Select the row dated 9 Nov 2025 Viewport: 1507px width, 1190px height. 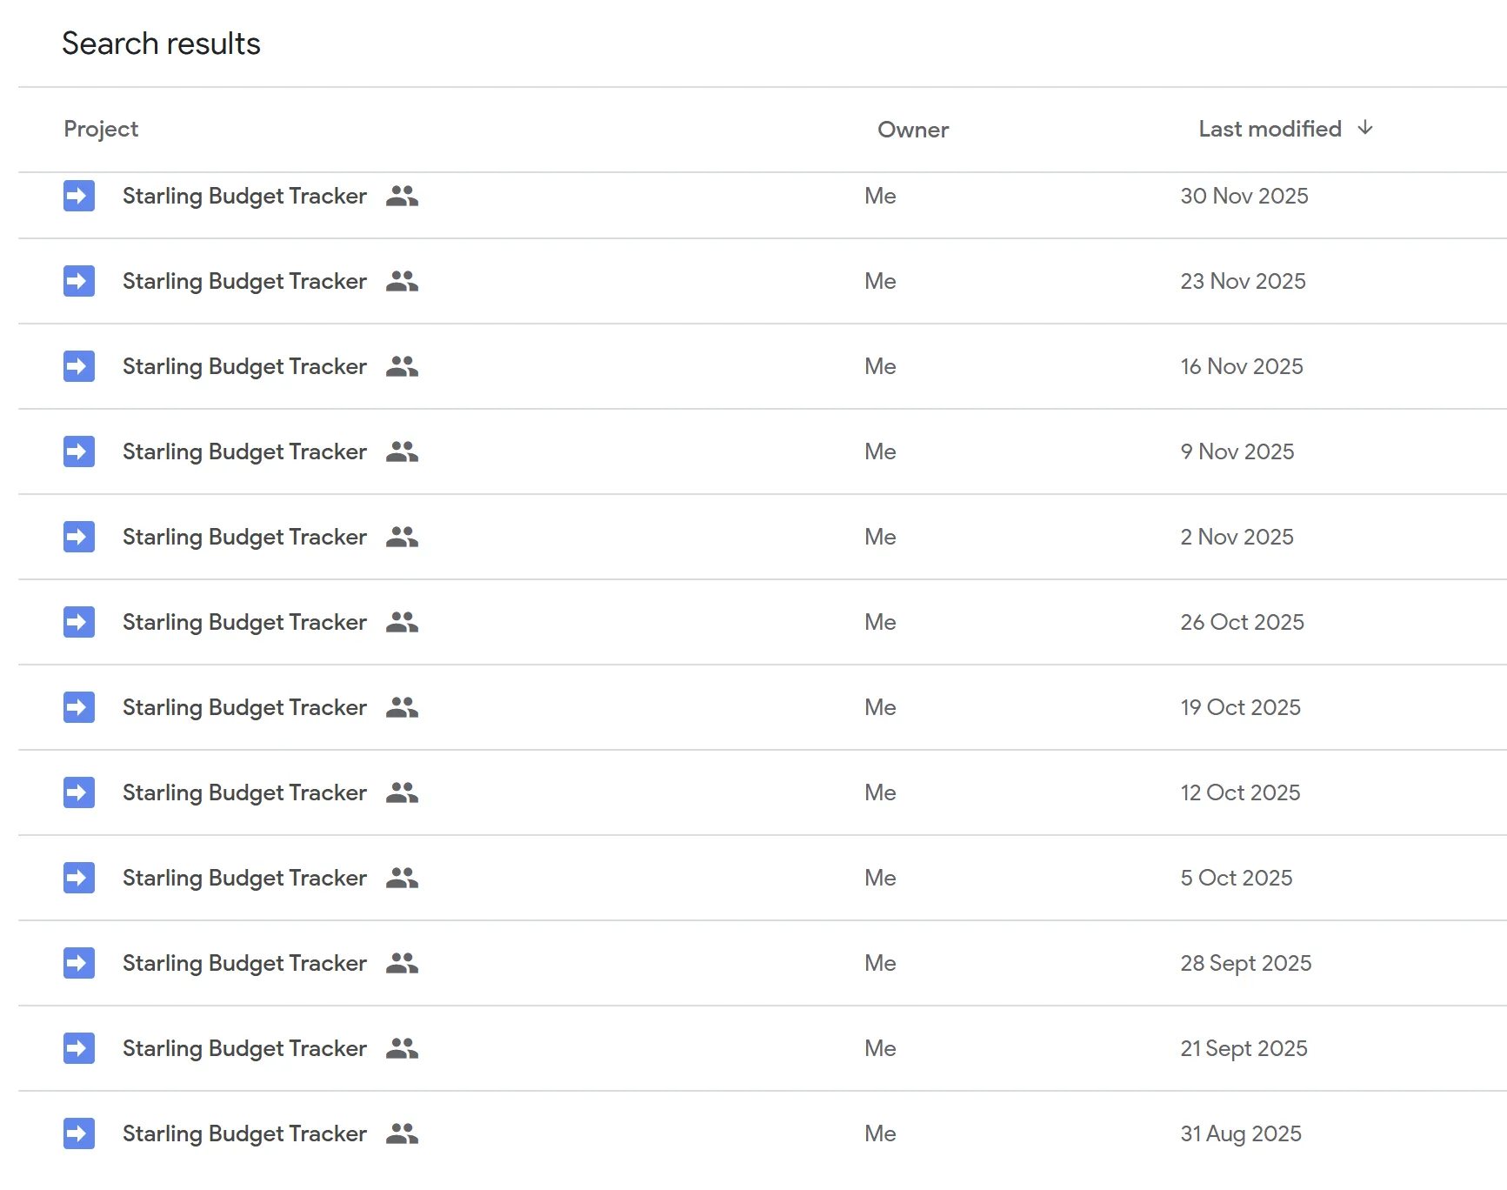[243, 451]
